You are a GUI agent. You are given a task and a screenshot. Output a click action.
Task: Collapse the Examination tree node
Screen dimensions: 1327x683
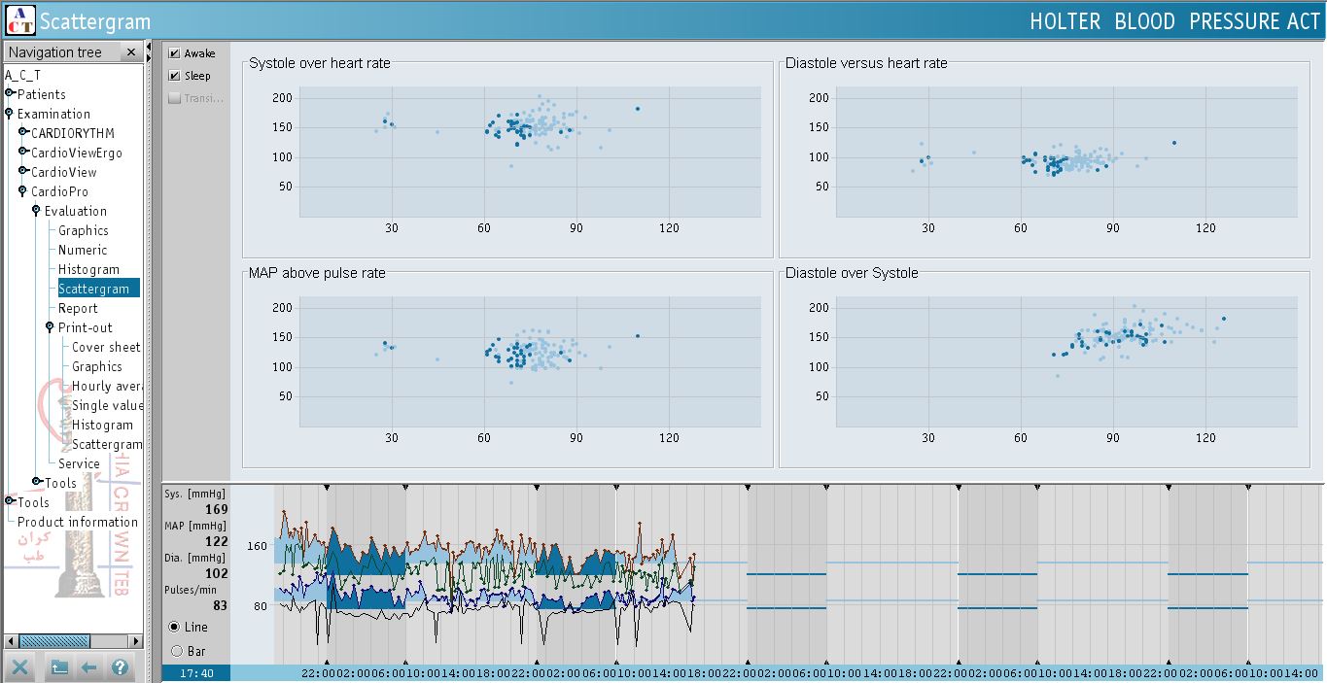coord(10,113)
